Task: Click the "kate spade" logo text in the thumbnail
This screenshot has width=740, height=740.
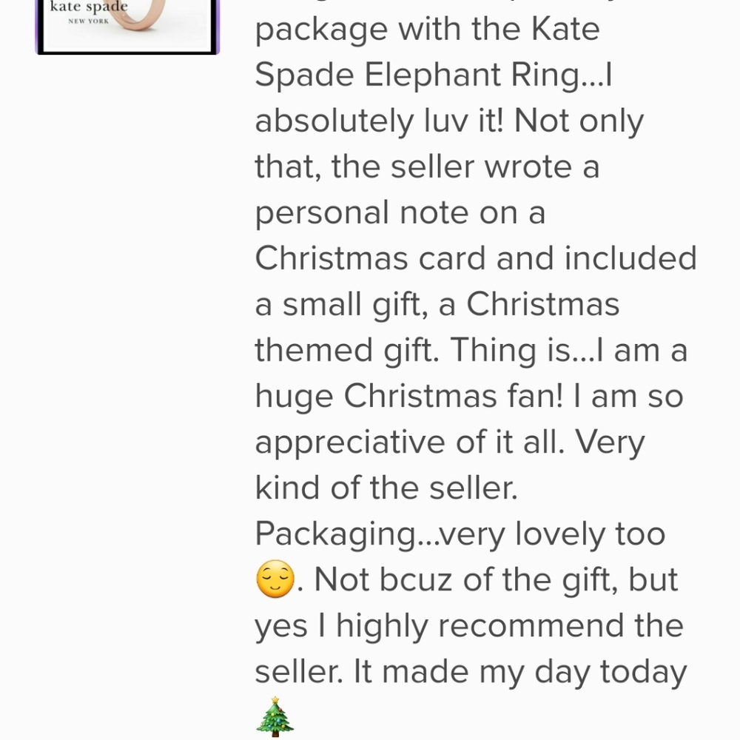Action: [x=89, y=7]
